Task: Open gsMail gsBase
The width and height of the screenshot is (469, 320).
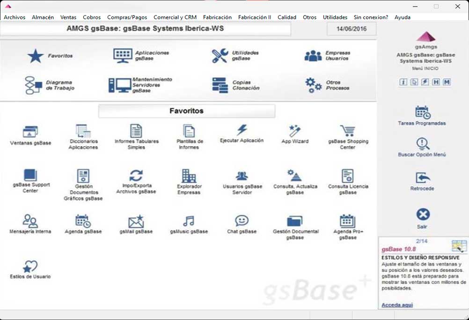Action: point(136,224)
